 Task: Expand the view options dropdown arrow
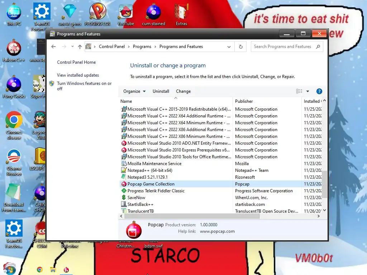pos(308,91)
